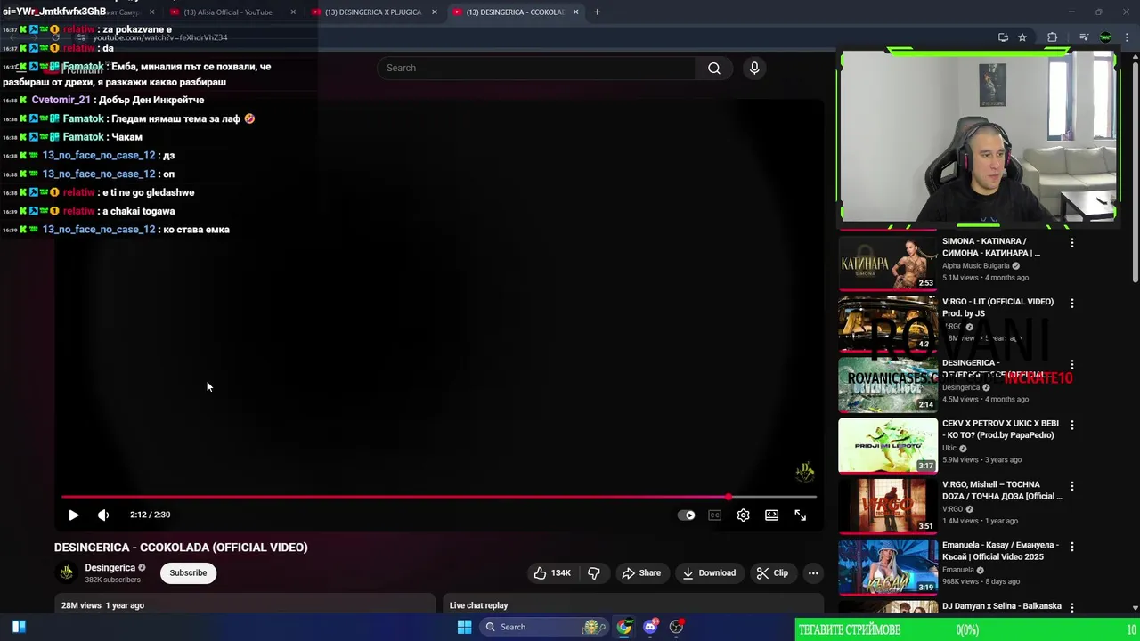Start voice search with microphone
Screen dimensions: 1140x641
754,68
